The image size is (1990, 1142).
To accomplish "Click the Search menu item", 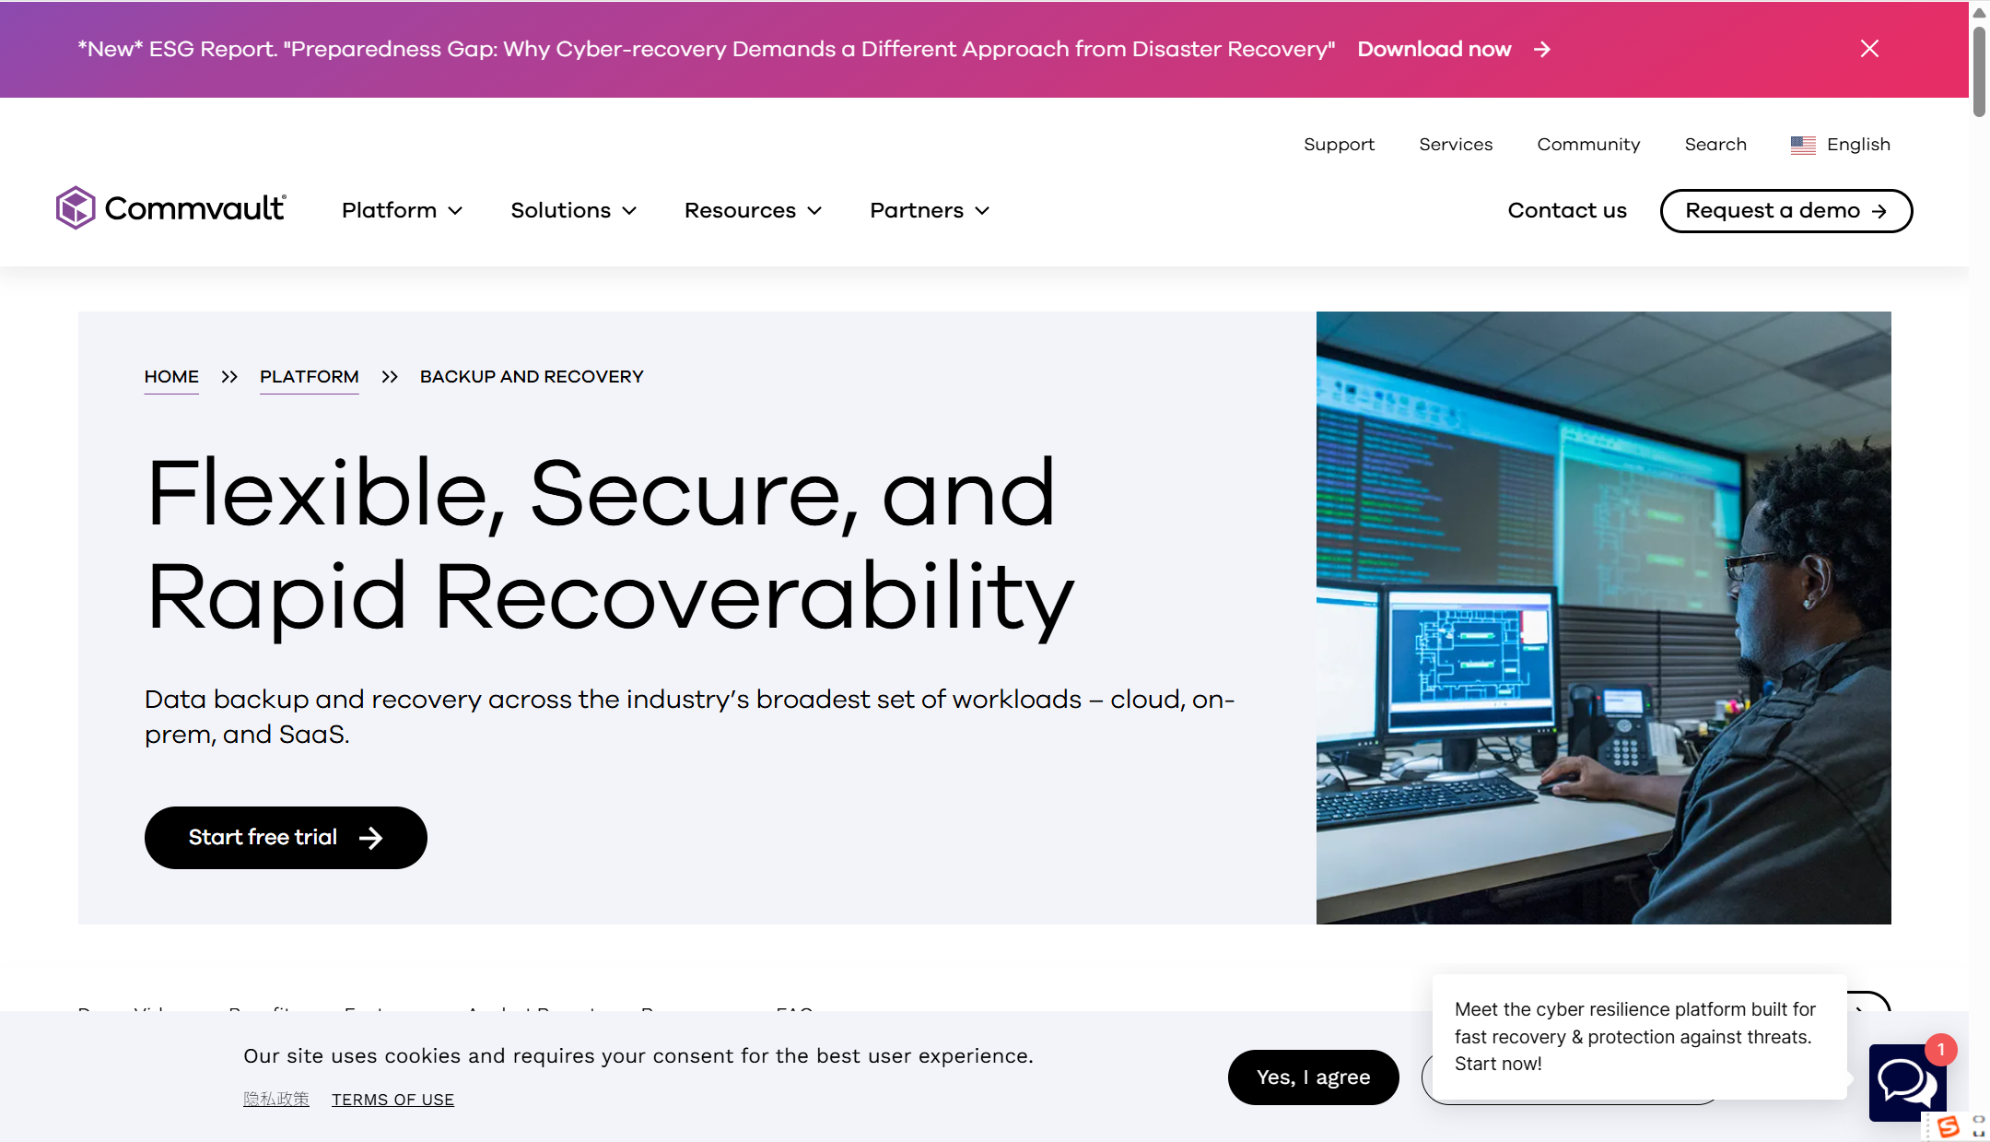I will 1715,145.
